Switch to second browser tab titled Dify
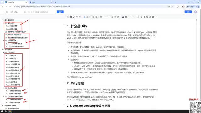The image size is (201, 113). click(x=41, y=2)
